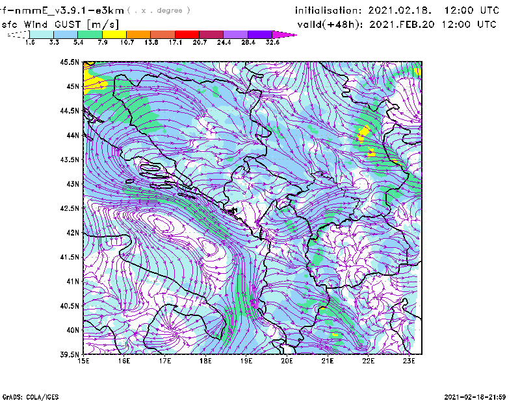Click the 'GrADS: COLA/IGES' credit

click(x=31, y=397)
